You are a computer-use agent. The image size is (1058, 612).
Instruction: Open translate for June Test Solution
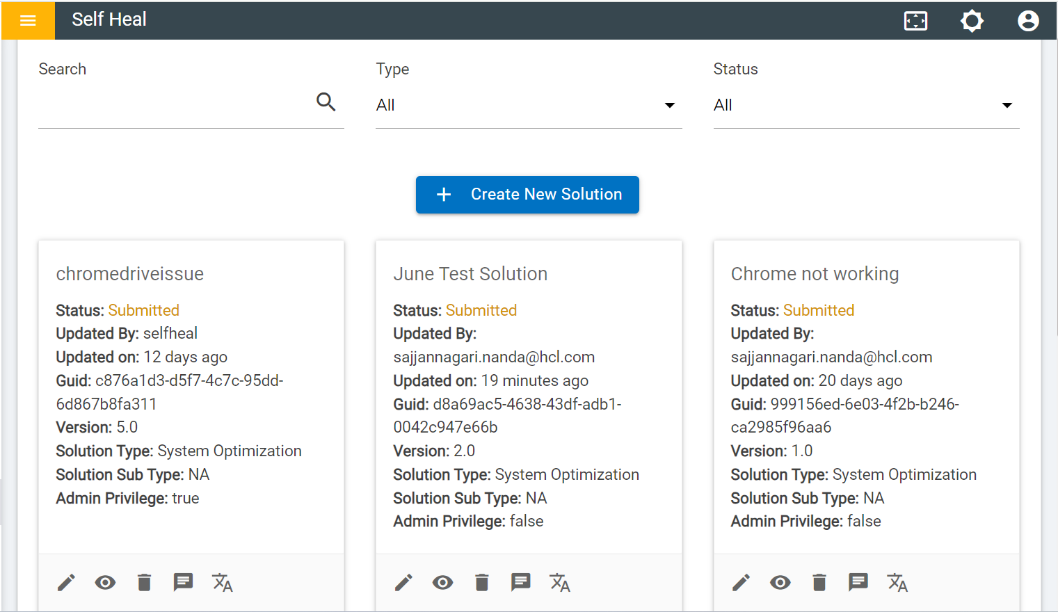coord(560,583)
